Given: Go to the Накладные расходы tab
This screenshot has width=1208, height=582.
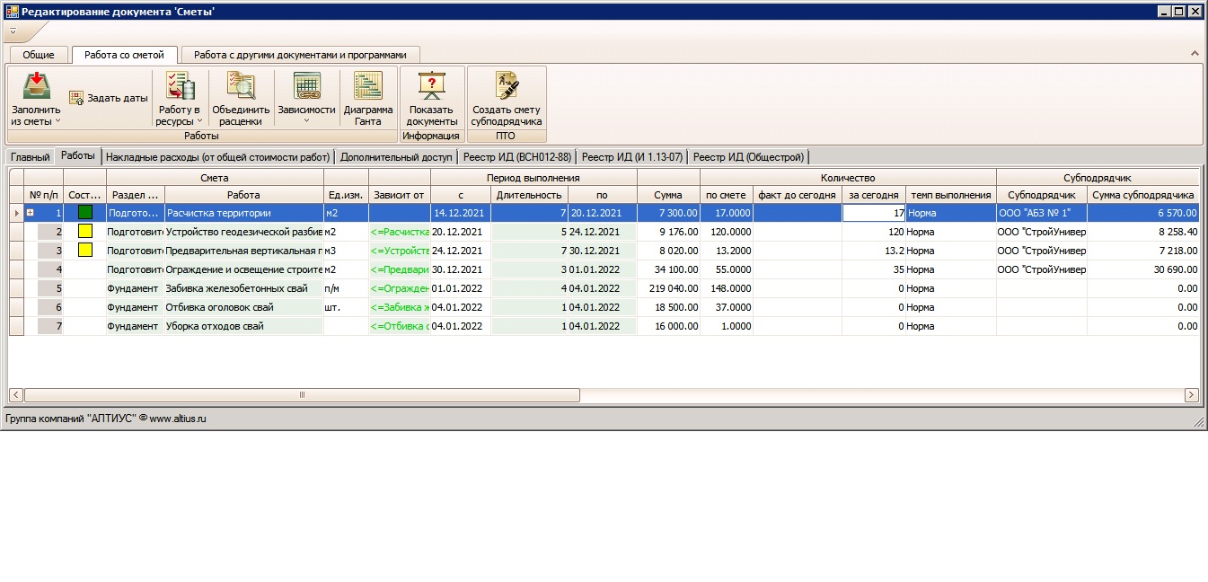Looking at the screenshot, I should (x=217, y=157).
